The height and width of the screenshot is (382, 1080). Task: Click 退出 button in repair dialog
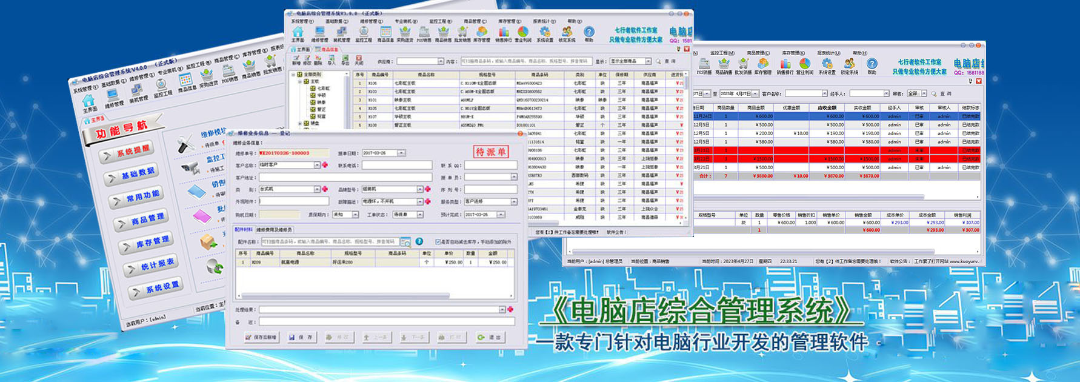tap(490, 337)
